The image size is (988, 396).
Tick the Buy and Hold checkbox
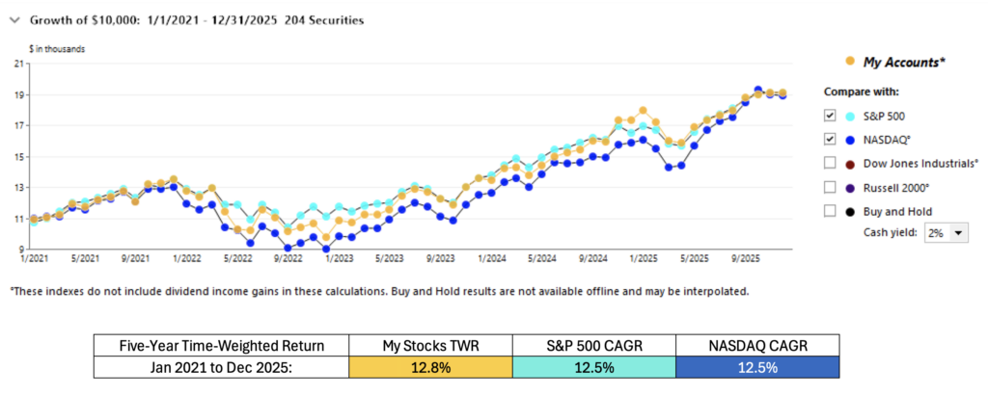tap(830, 210)
